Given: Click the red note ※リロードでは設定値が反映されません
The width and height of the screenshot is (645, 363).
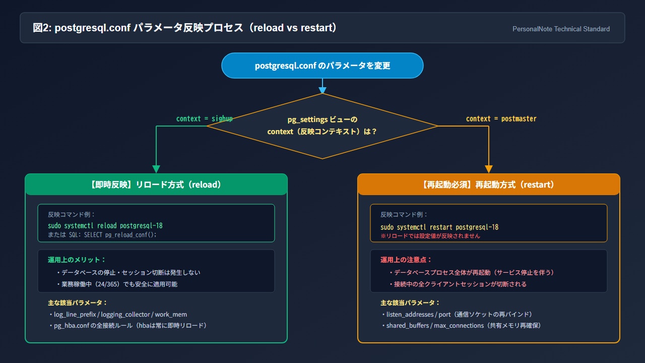Looking at the screenshot, I should [430, 236].
